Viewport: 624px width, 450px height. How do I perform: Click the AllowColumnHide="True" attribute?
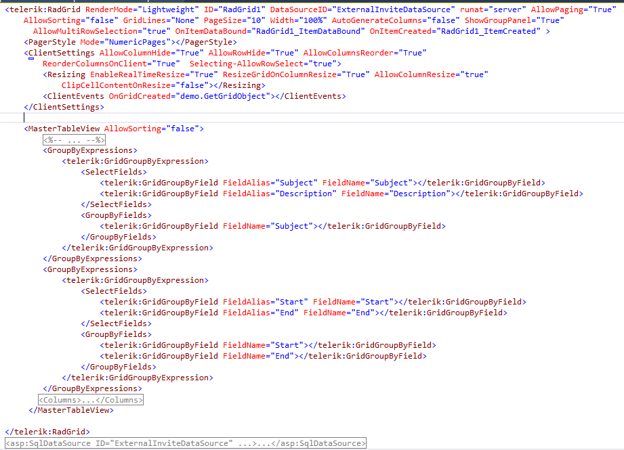pos(151,53)
